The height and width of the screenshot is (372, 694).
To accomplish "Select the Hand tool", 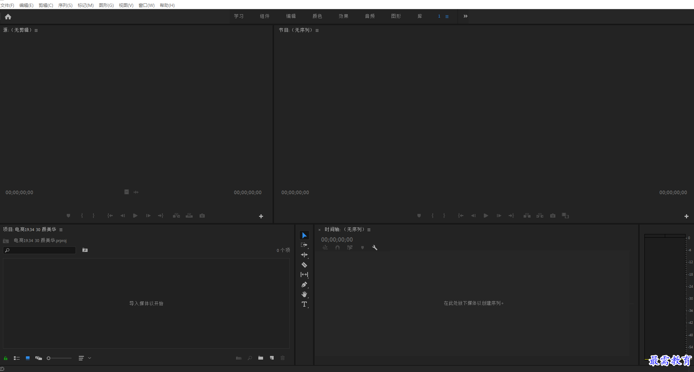I will pyautogui.click(x=304, y=294).
